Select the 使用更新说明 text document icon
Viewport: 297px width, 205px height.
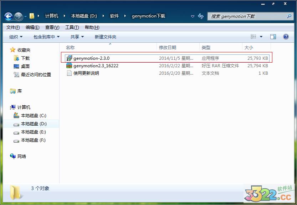pyautogui.click(x=69, y=73)
